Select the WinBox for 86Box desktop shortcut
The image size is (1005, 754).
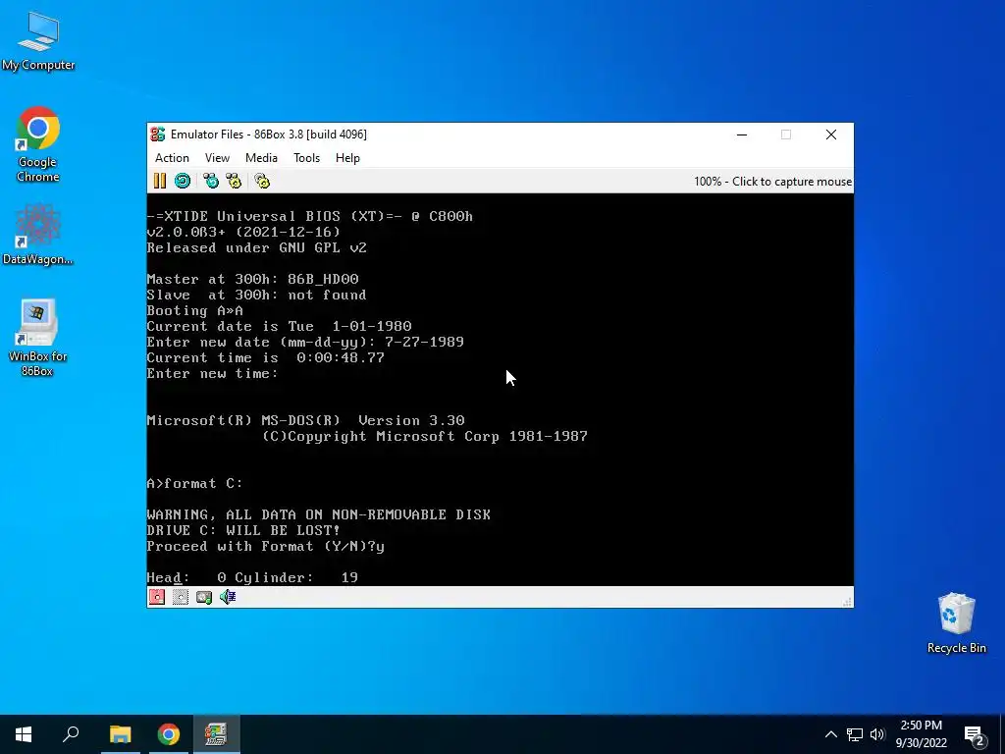[38, 338]
